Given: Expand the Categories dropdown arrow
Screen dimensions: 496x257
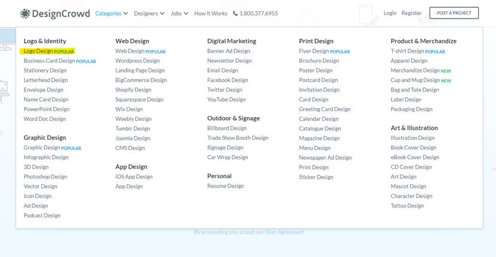Looking at the screenshot, I should click(x=125, y=13).
